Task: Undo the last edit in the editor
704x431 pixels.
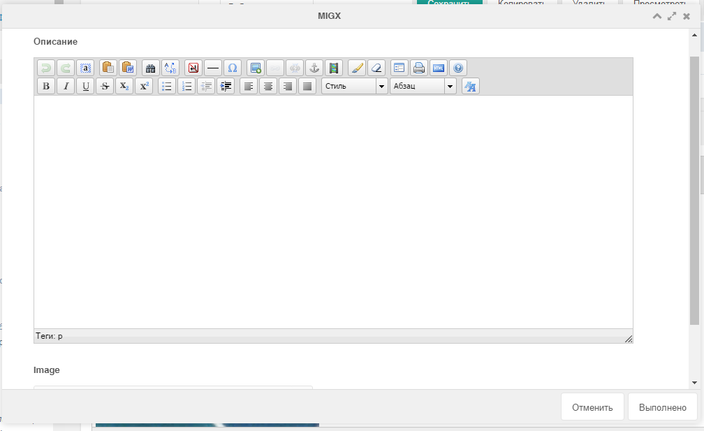Action: point(46,68)
